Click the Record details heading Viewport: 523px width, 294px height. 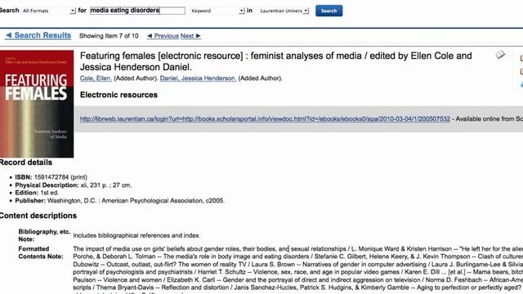(x=26, y=163)
